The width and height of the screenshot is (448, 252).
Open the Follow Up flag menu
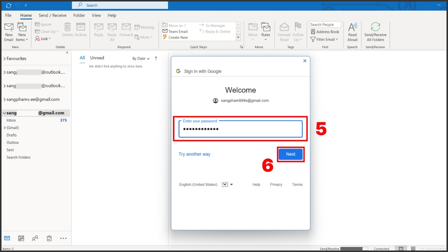point(298,32)
